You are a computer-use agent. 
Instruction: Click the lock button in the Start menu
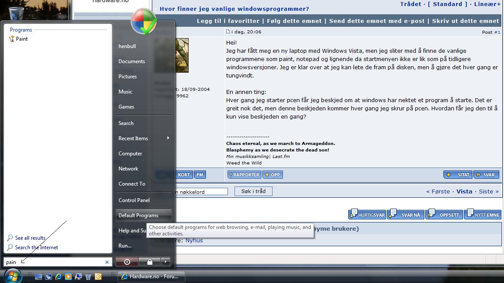click(x=149, y=262)
